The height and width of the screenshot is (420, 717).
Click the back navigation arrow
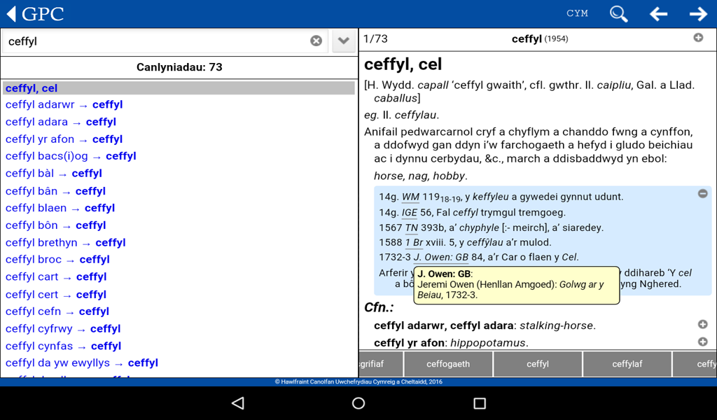pyautogui.click(x=659, y=13)
